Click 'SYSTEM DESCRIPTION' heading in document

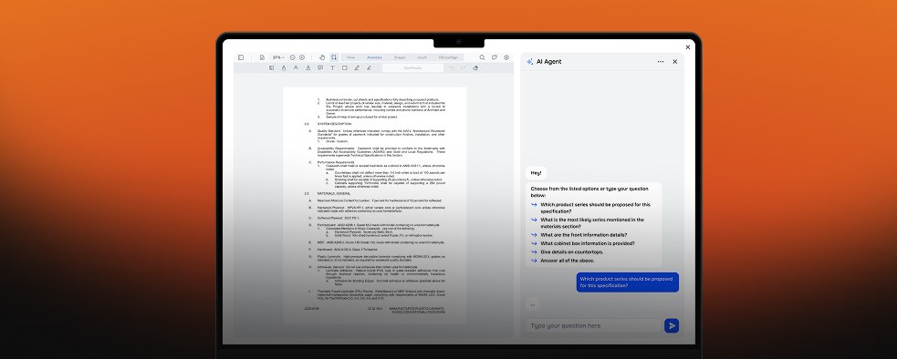coord(335,124)
